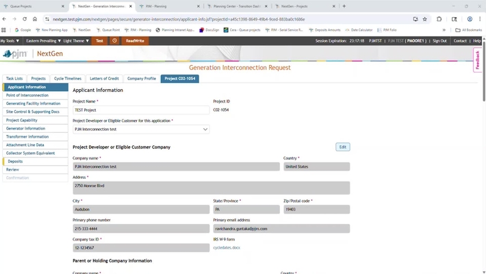Expand the My Tools dropdown menu
Image resolution: width=486 pixels, height=274 pixels.
tap(9, 41)
